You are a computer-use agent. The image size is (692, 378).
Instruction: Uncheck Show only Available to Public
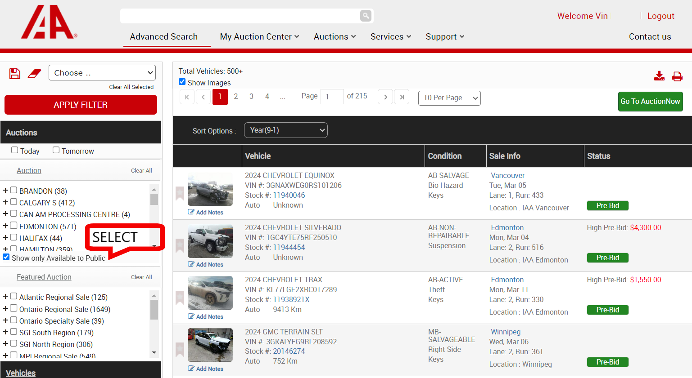(x=6, y=257)
